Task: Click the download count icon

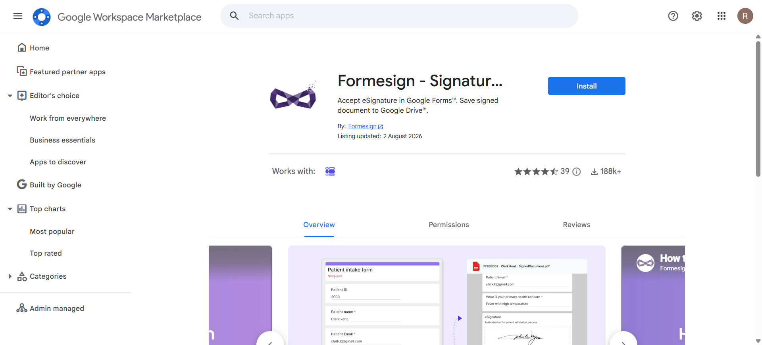Action: 594,172
